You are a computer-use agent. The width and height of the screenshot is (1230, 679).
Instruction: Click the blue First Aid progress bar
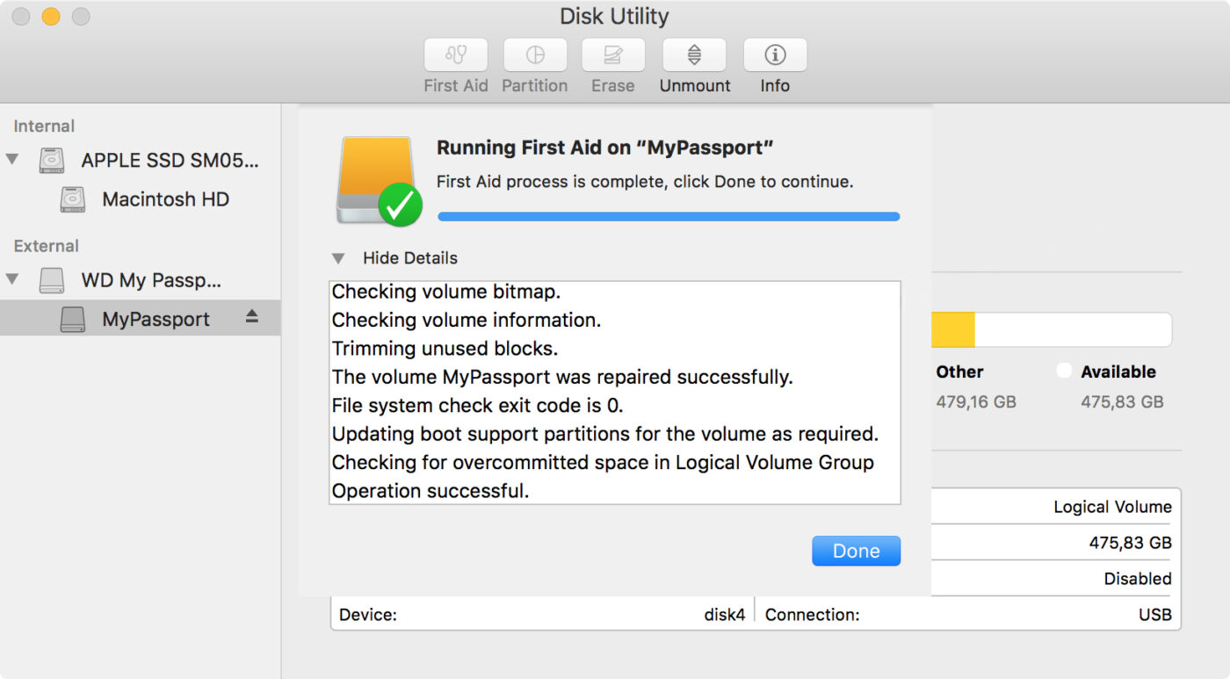(668, 216)
